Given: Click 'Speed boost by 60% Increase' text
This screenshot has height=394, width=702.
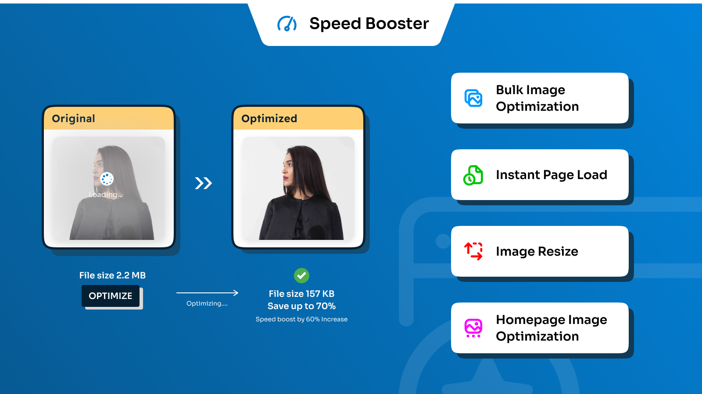Looking at the screenshot, I should 301,319.
